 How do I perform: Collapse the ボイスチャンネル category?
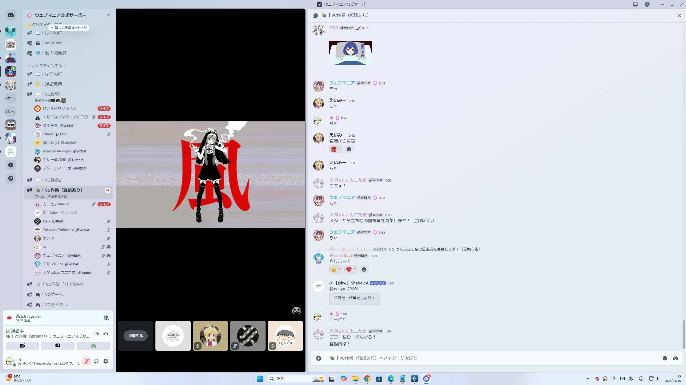coord(47,66)
